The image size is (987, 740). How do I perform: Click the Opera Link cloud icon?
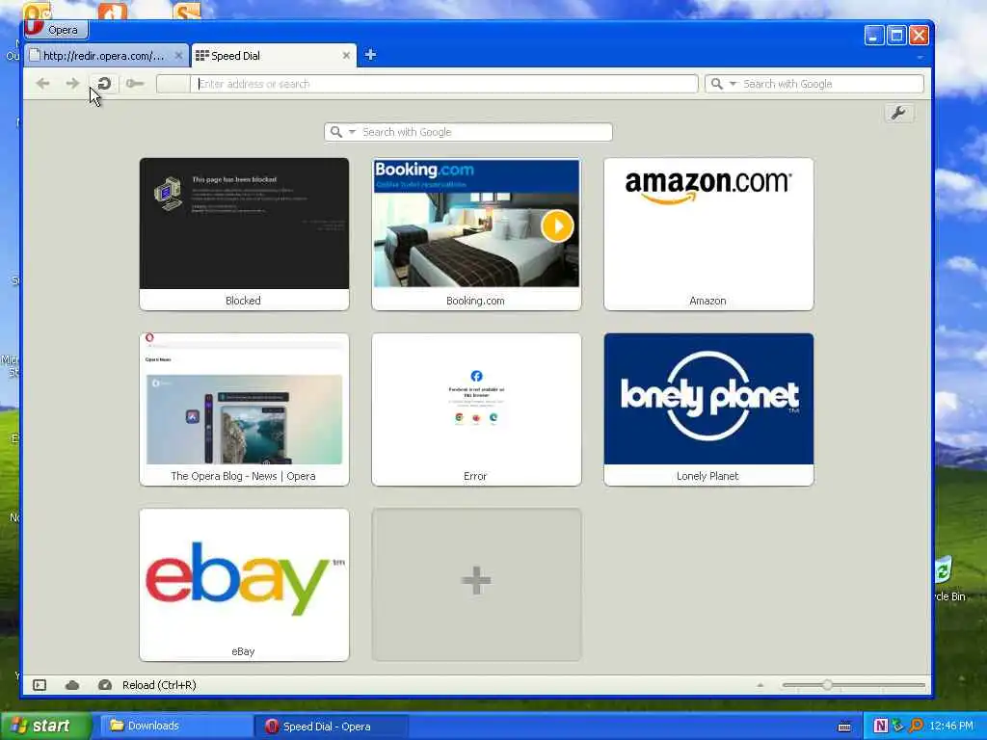pos(72,685)
